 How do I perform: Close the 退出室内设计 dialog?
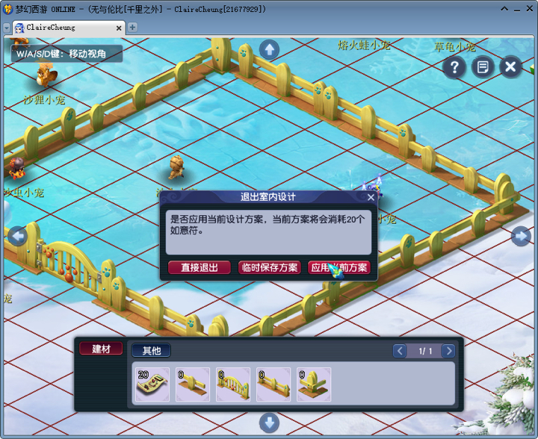pos(371,197)
